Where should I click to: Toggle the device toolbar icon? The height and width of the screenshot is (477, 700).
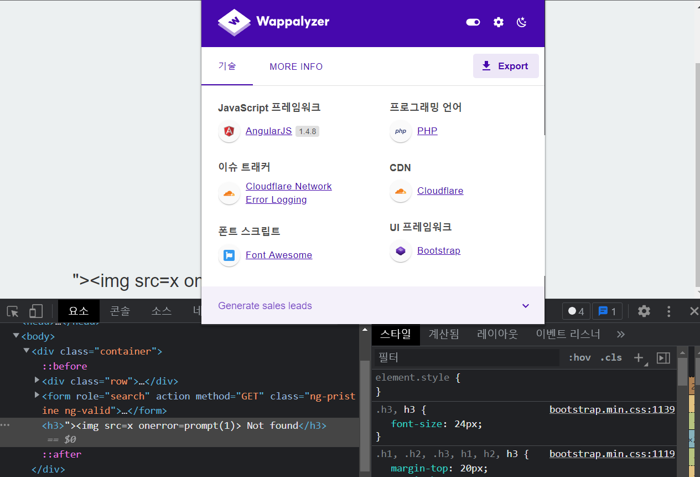[36, 311]
